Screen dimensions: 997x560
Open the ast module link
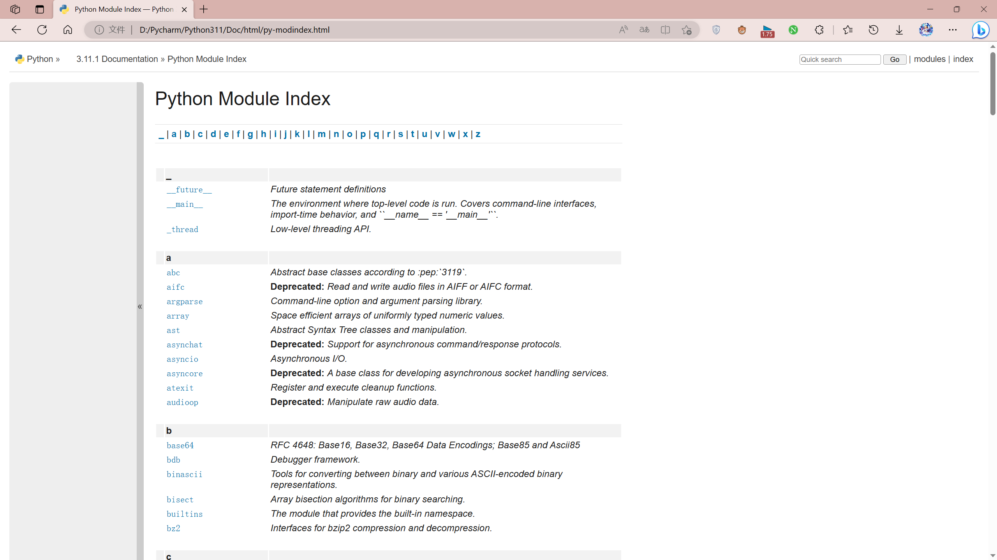point(173,330)
